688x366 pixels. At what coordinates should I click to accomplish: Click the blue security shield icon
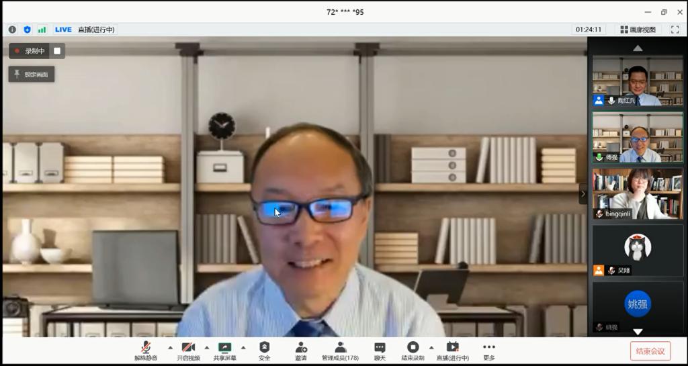[27, 30]
